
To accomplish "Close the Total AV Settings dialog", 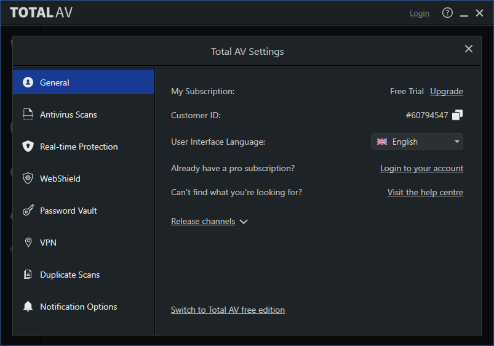I will coord(469,49).
